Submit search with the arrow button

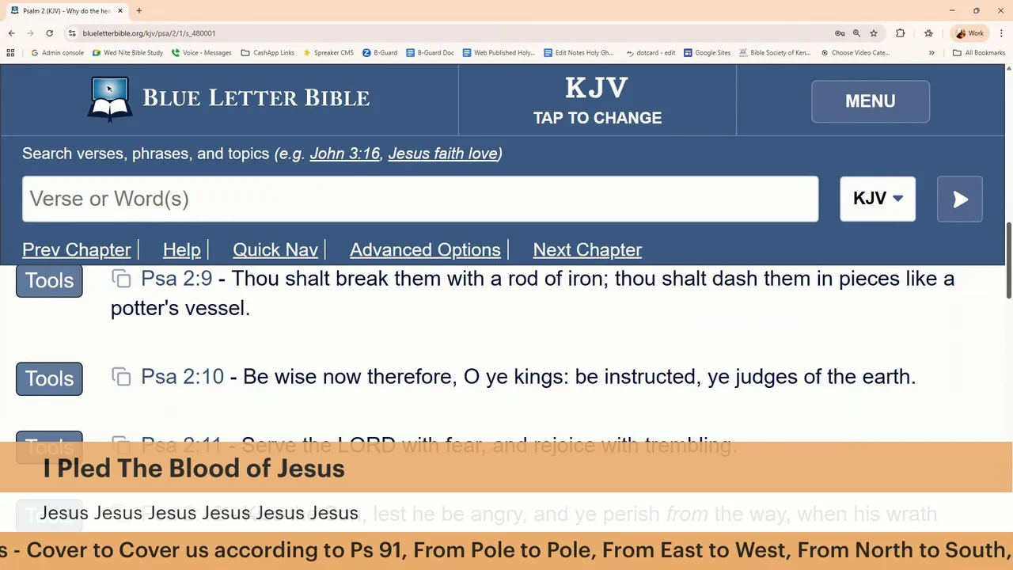(x=960, y=199)
